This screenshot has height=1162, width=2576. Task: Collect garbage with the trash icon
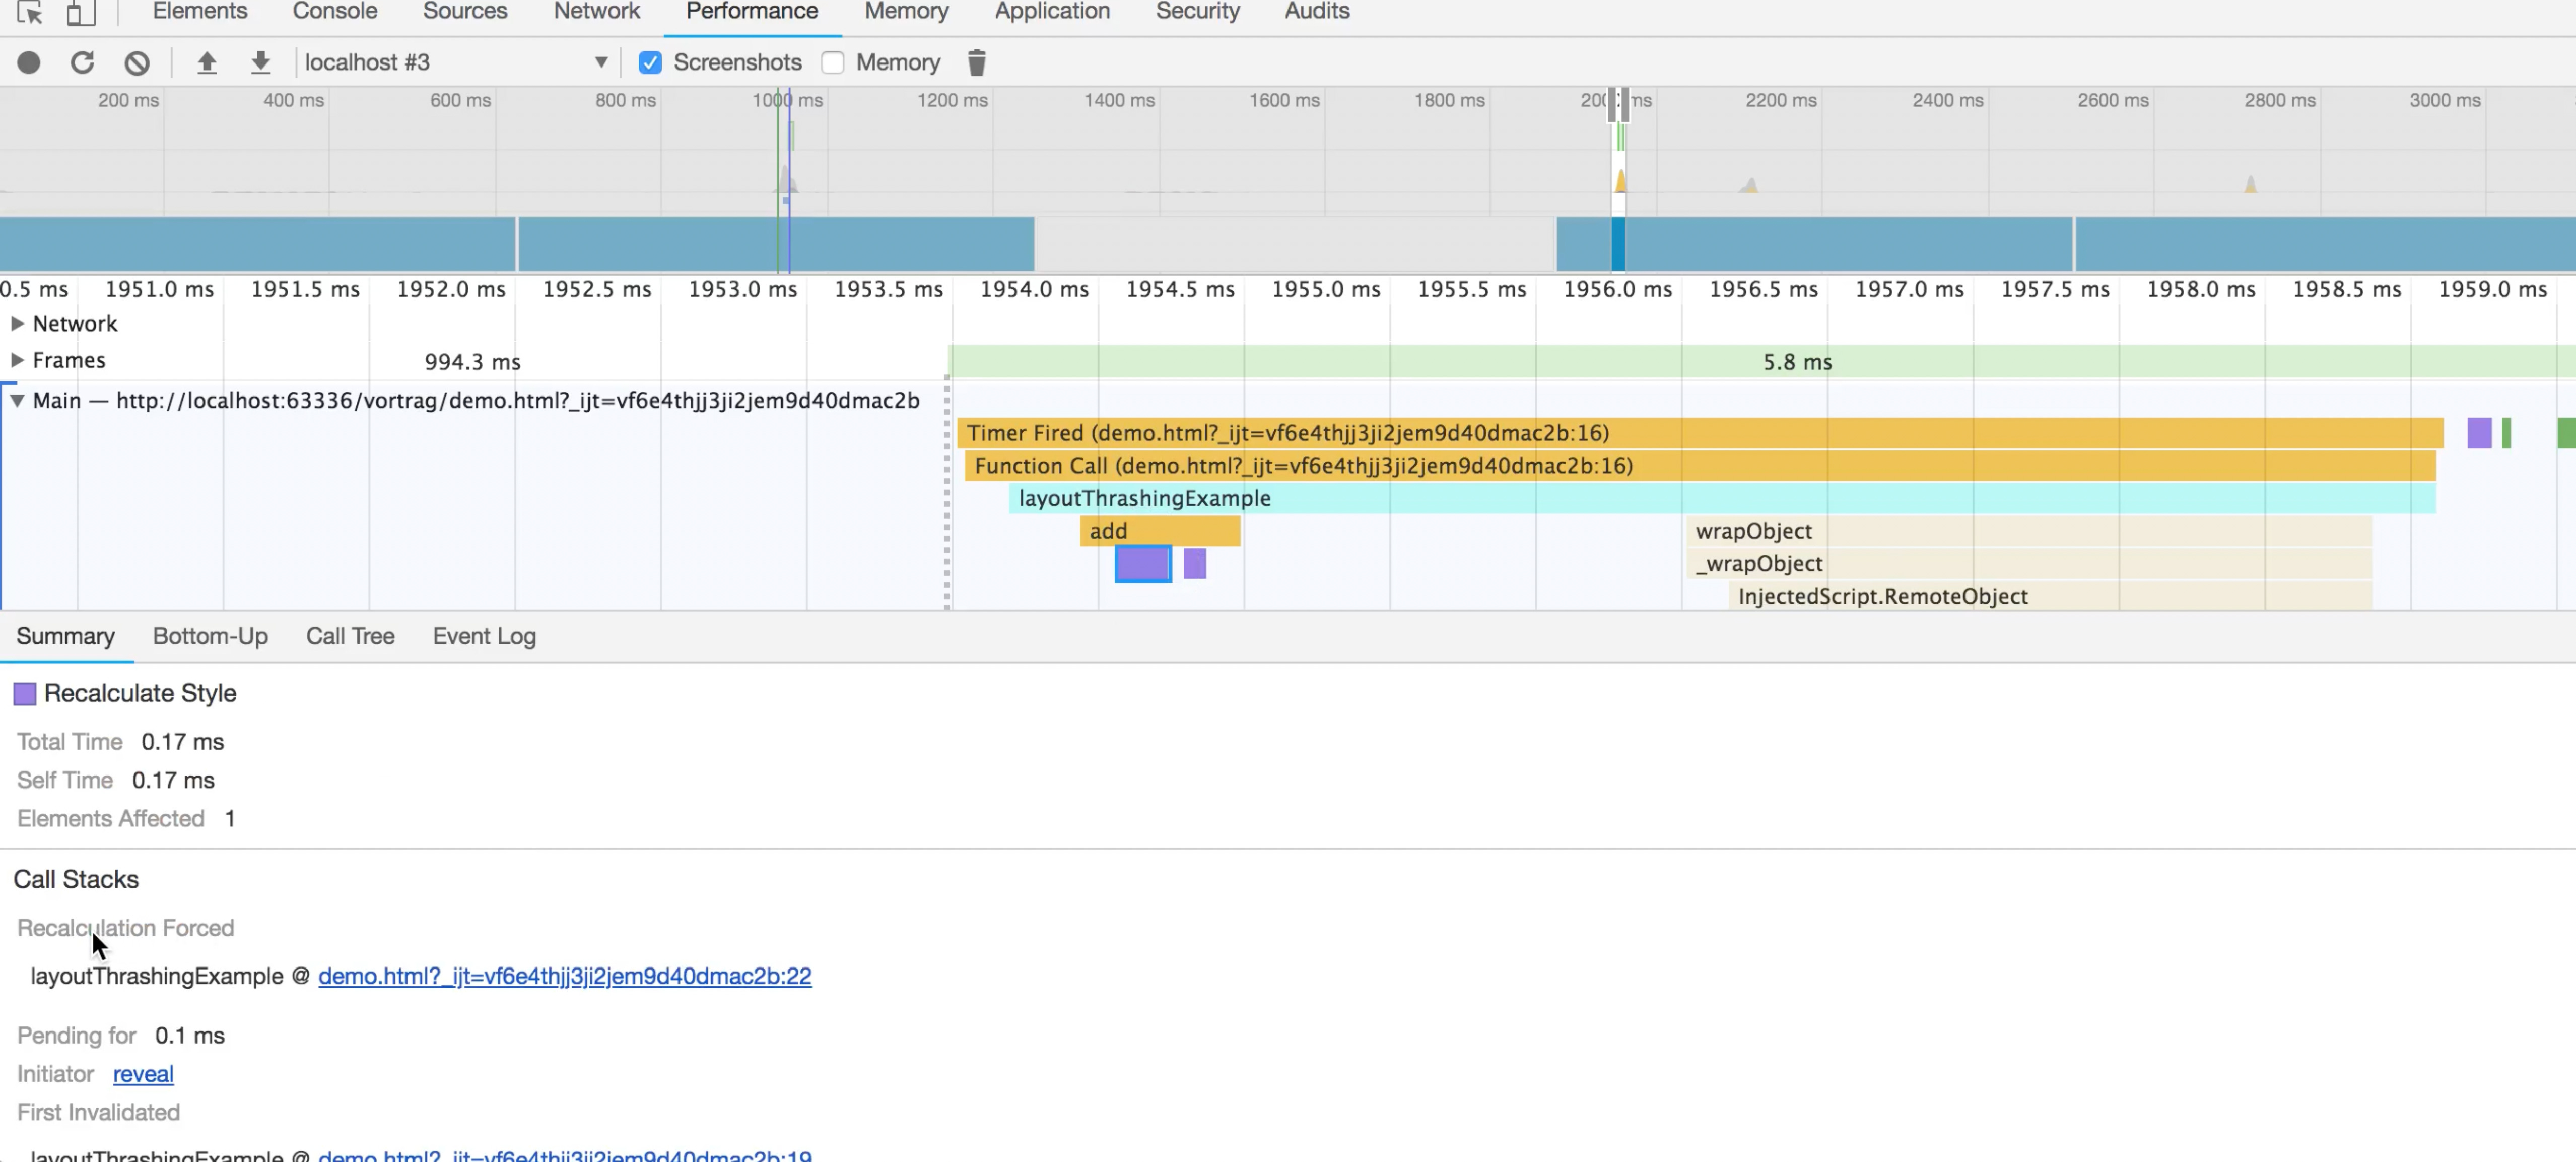pyautogui.click(x=977, y=62)
